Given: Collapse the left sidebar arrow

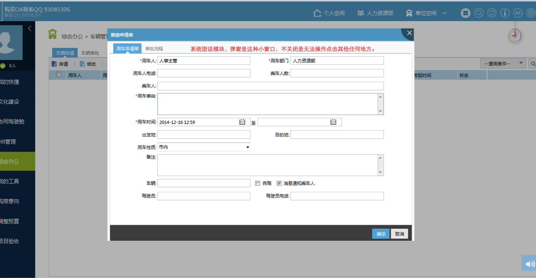Looking at the screenshot, I should [30, 29].
